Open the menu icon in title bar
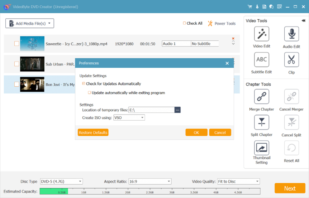 pyautogui.click(x=280, y=7)
